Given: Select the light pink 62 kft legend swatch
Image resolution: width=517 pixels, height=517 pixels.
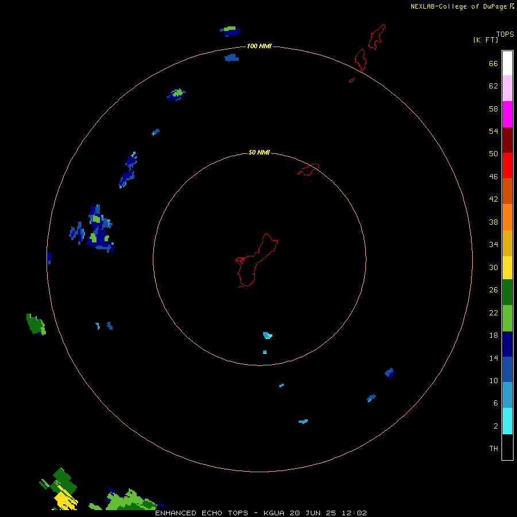Looking at the screenshot, I should pyautogui.click(x=507, y=88).
